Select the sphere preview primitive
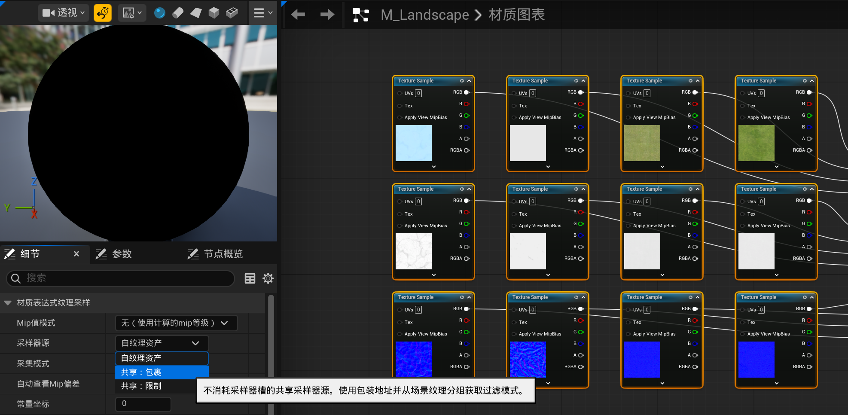The width and height of the screenshot is (848, 415). 159,13
